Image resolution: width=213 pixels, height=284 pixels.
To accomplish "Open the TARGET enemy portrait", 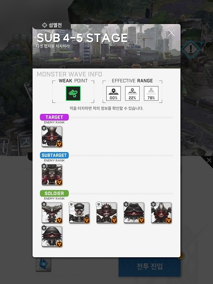I will [52, 137].
